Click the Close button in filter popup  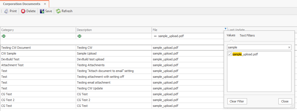(x=285, y=101)
